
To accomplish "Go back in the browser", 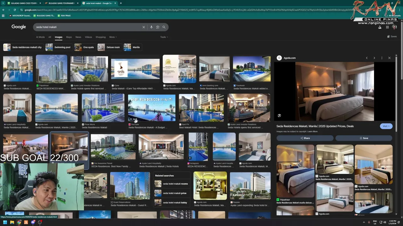I will (3, 10).
